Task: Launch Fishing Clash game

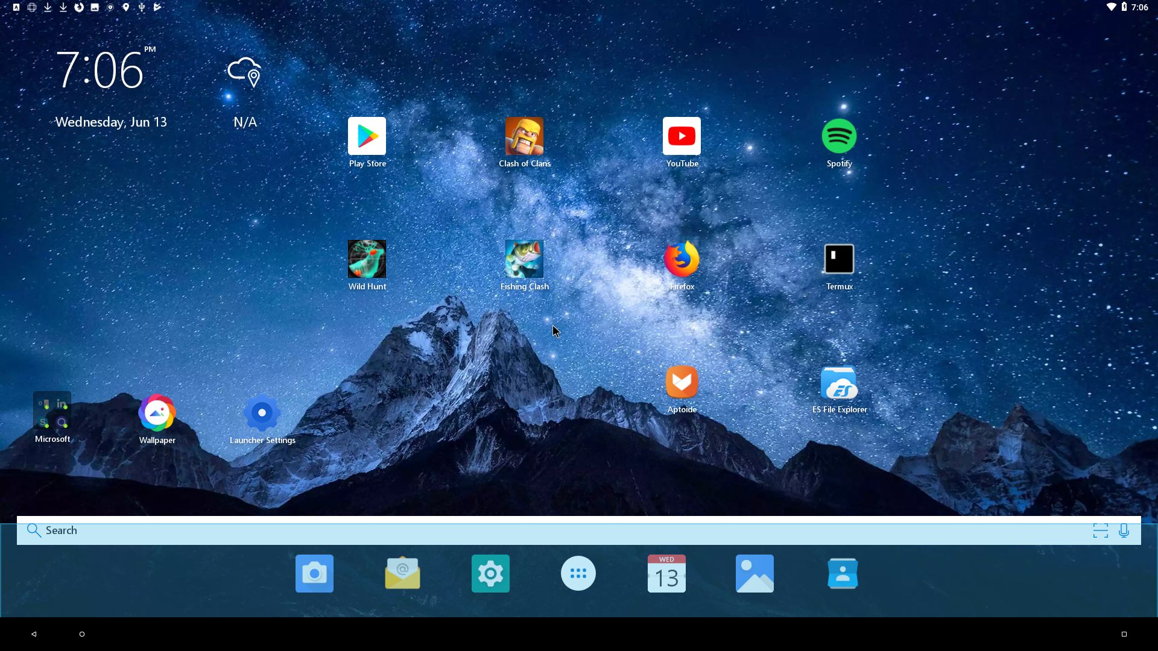Action: (x=524, y=259)
